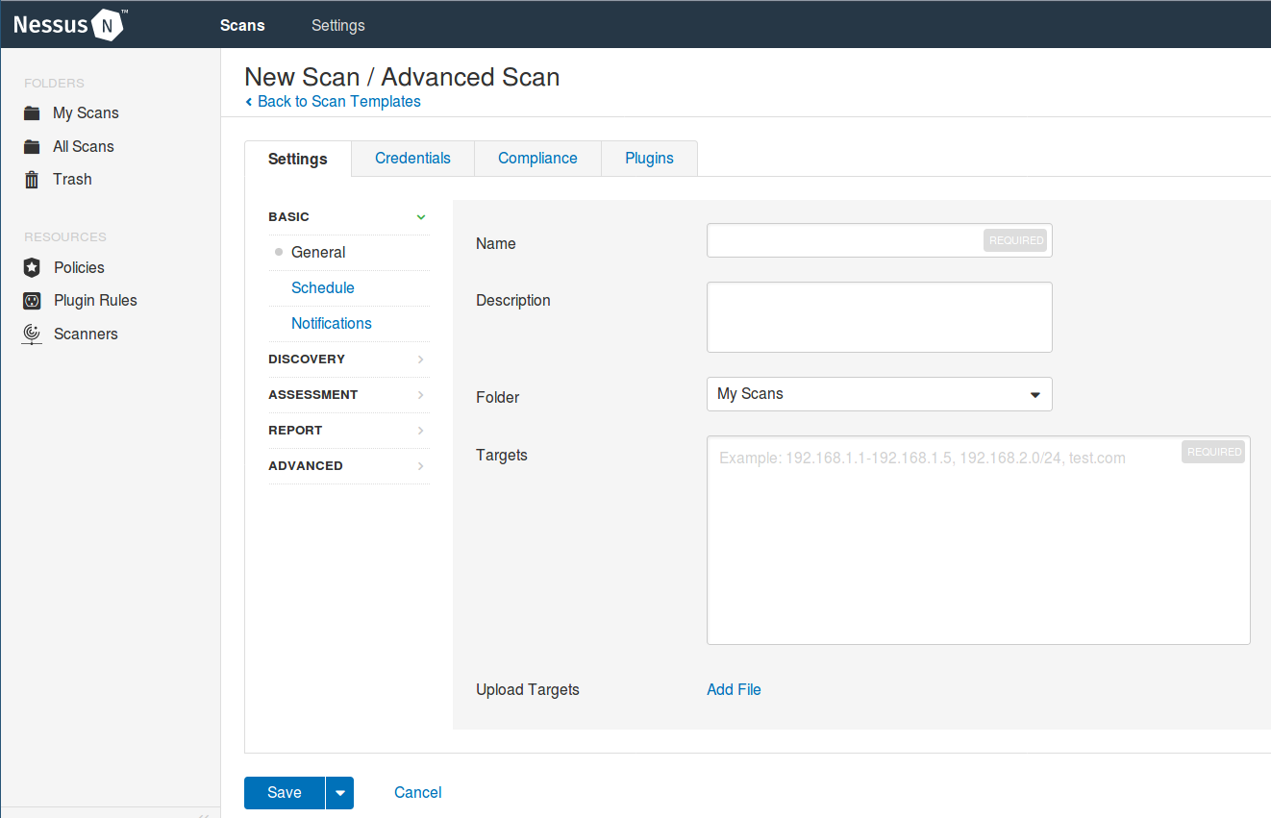Switch to the Compliance tab
Screen dimensions: 1271x818
click(x=537, y=159)
